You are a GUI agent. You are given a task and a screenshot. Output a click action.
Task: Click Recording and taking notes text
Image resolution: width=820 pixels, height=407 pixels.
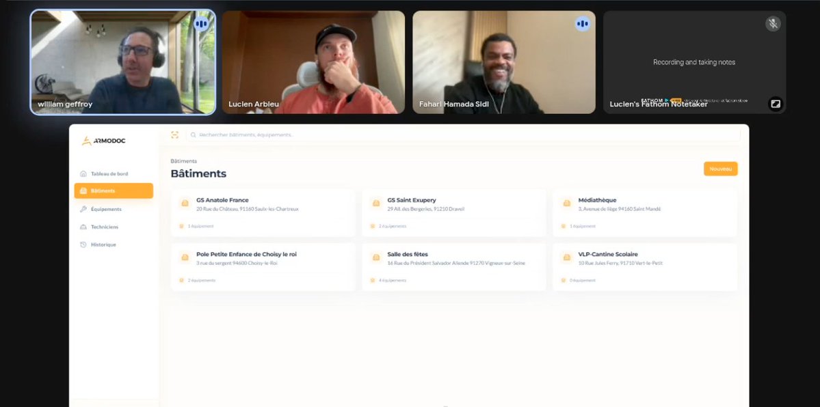[x=694, y=62]
